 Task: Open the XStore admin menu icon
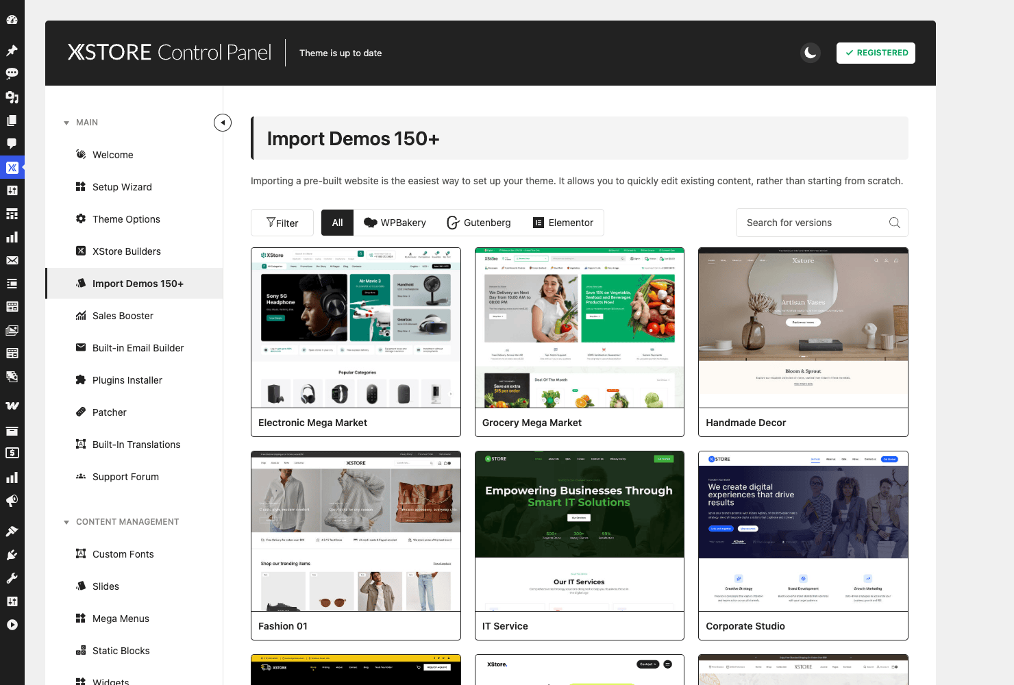[x=12, y=167]
